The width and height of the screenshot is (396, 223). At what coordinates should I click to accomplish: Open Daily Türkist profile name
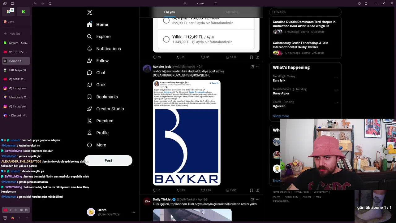162,199
